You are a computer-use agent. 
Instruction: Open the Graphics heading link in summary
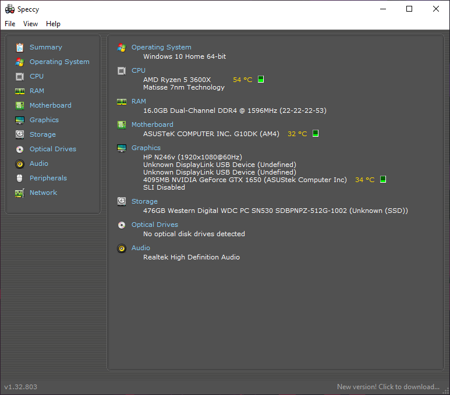pyautogui.click(x=146, y=148)
